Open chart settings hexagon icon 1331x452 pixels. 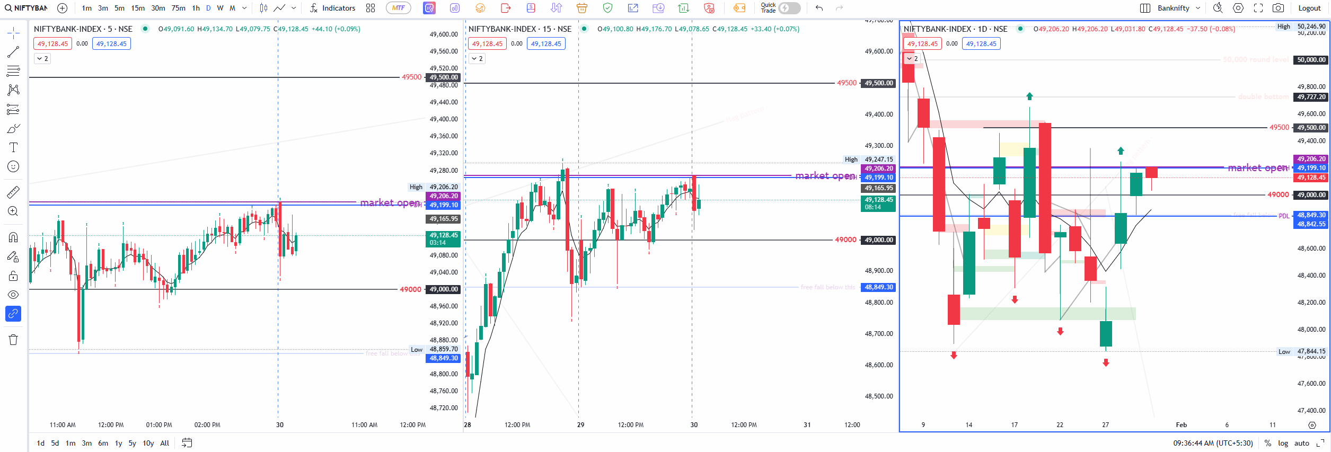tap(1238, 8)
